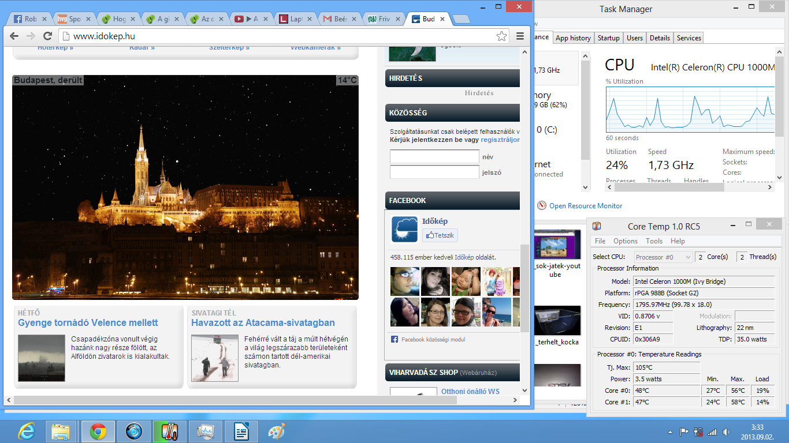Screen dimensions: 789x443
Task: Open the Details tab in Task Manager
Action: [660, 38]
